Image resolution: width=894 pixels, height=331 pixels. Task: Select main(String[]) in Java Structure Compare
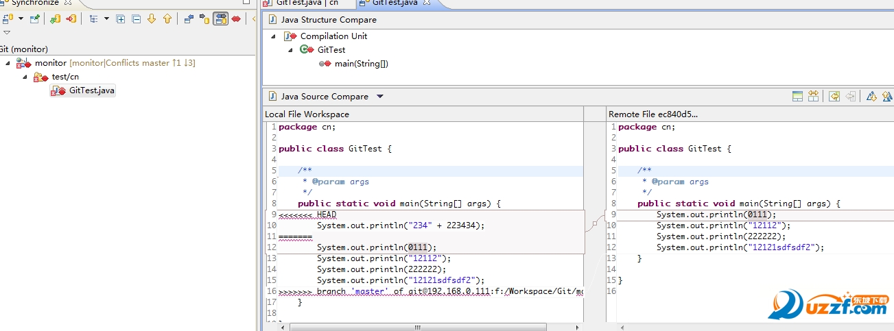coord(361,64)
